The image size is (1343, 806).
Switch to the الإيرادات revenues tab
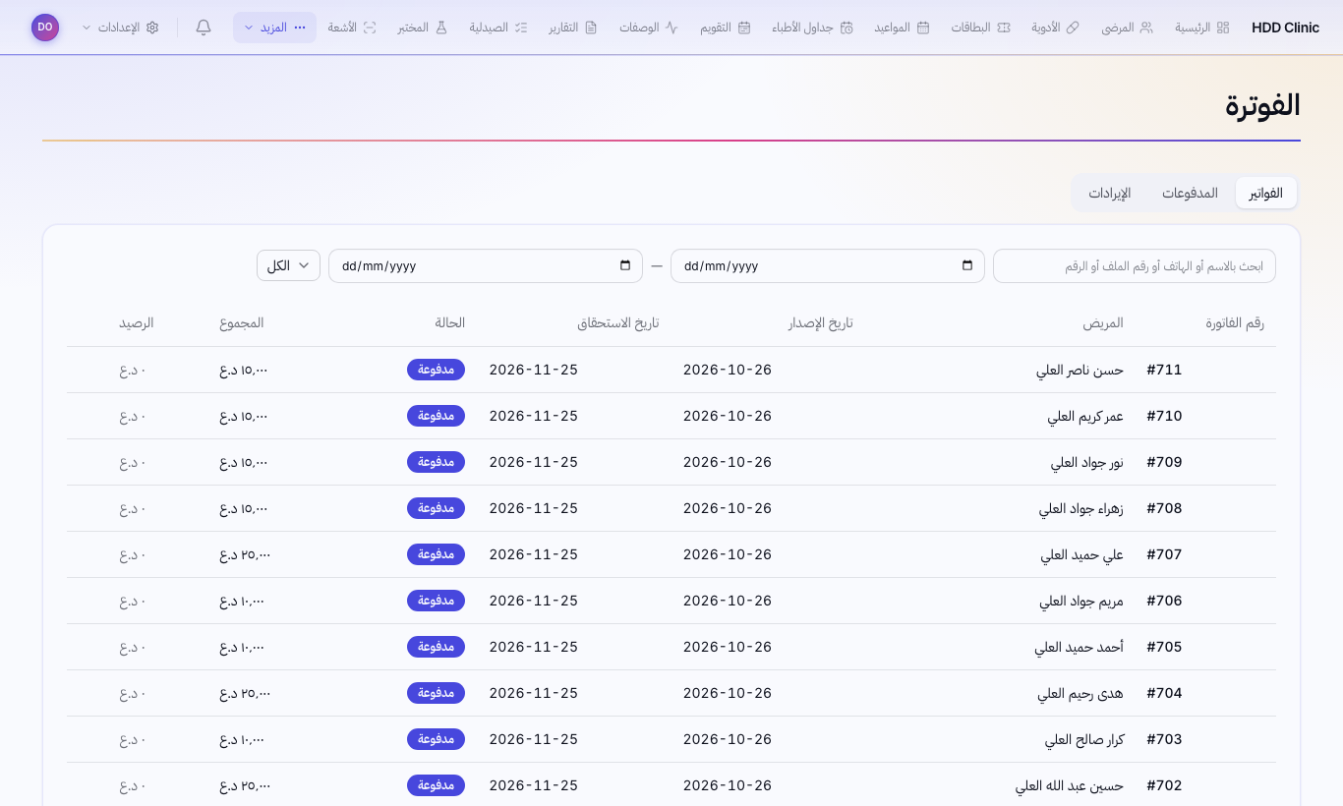pyautogui.click(x=1110, y=193)
